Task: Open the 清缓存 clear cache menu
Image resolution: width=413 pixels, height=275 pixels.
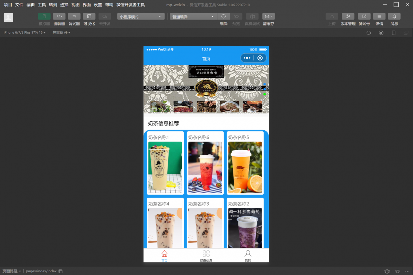Action: pyautogui.click(x=268, y=16)
